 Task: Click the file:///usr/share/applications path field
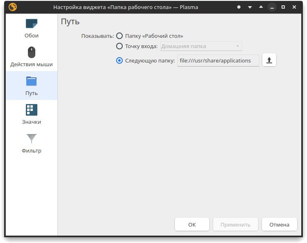[218, 60]
